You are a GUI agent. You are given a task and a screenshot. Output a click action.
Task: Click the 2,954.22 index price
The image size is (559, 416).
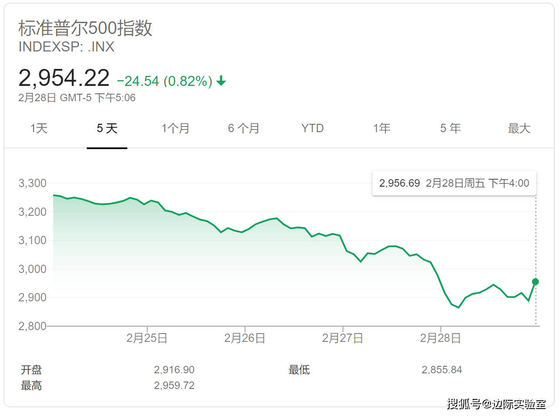(x=64, y=78)
